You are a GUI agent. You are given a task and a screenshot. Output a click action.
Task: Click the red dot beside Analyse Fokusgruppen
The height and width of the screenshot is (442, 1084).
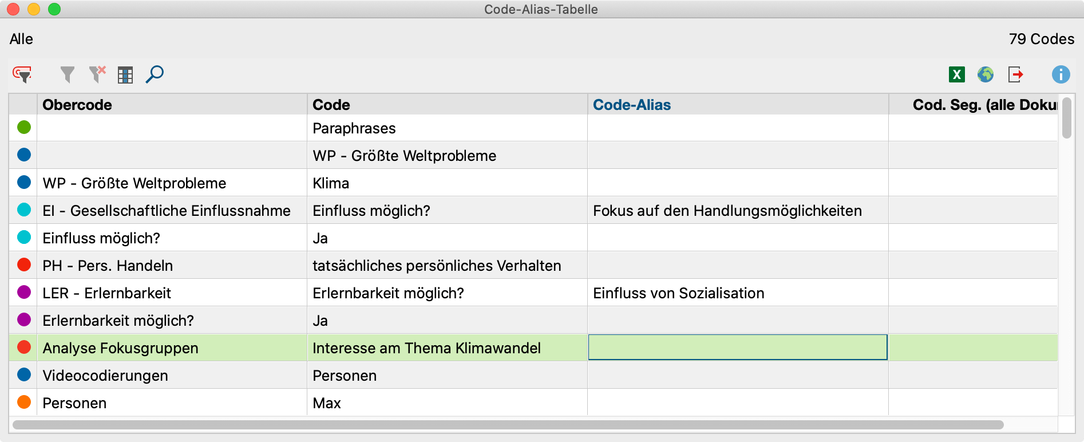pyautogui.click(x=24, y=347)
